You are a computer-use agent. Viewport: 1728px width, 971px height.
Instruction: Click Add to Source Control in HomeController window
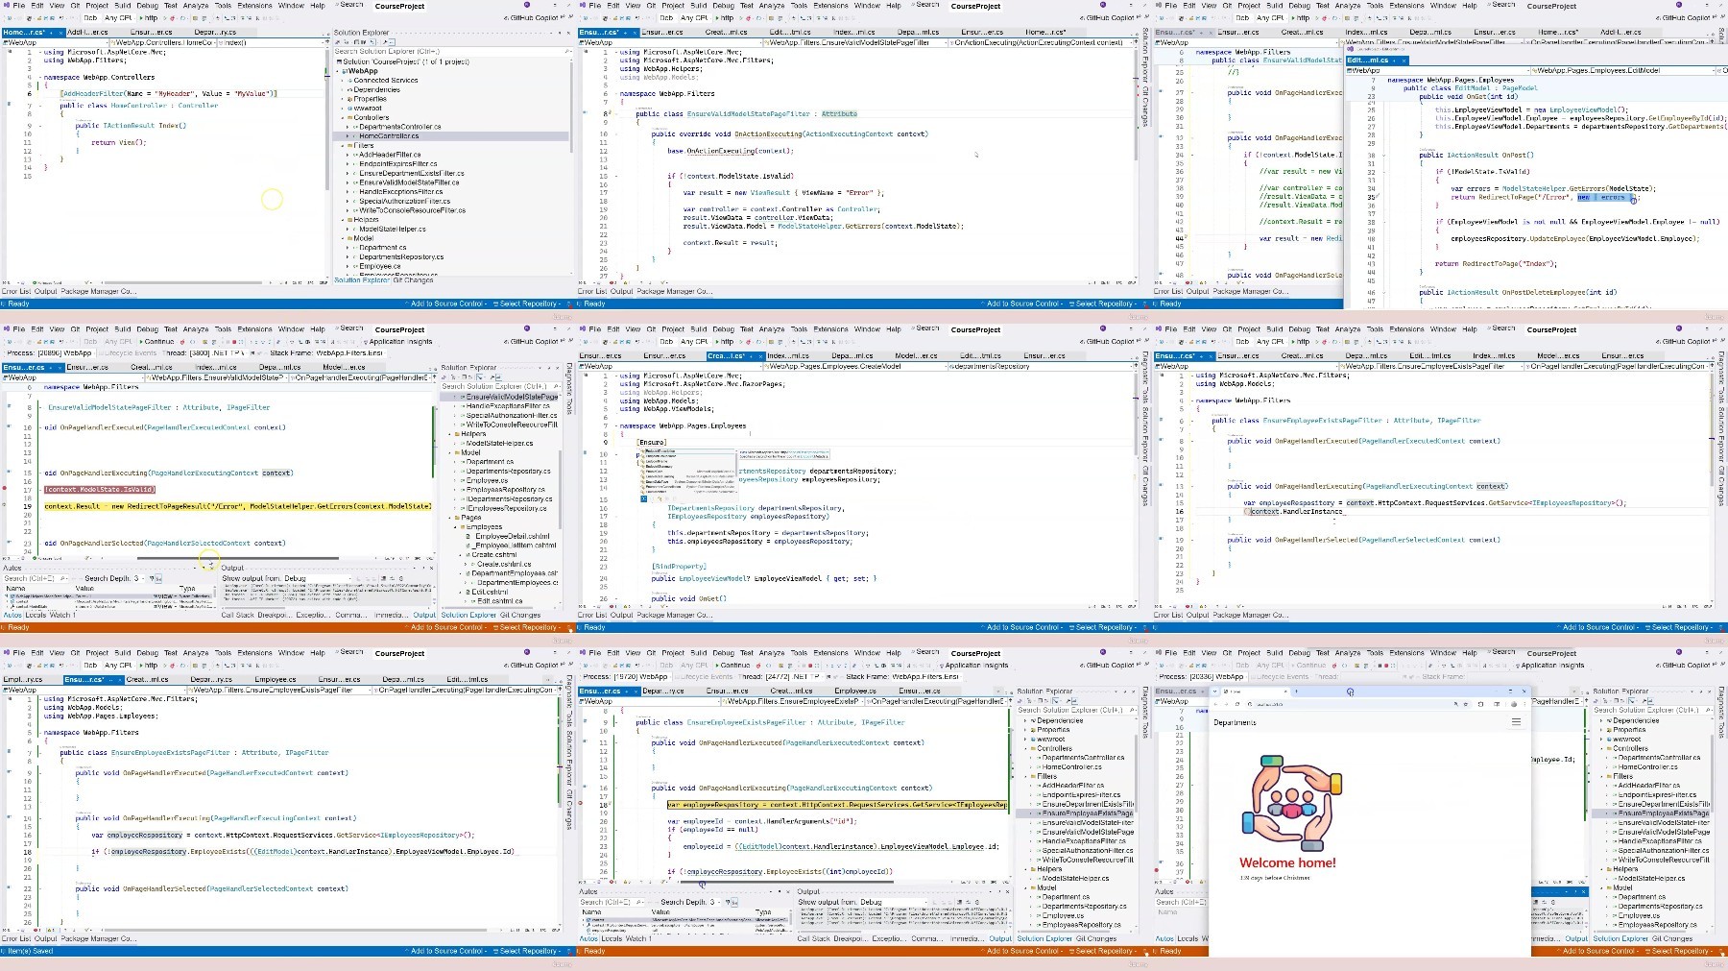coord(446,303)
